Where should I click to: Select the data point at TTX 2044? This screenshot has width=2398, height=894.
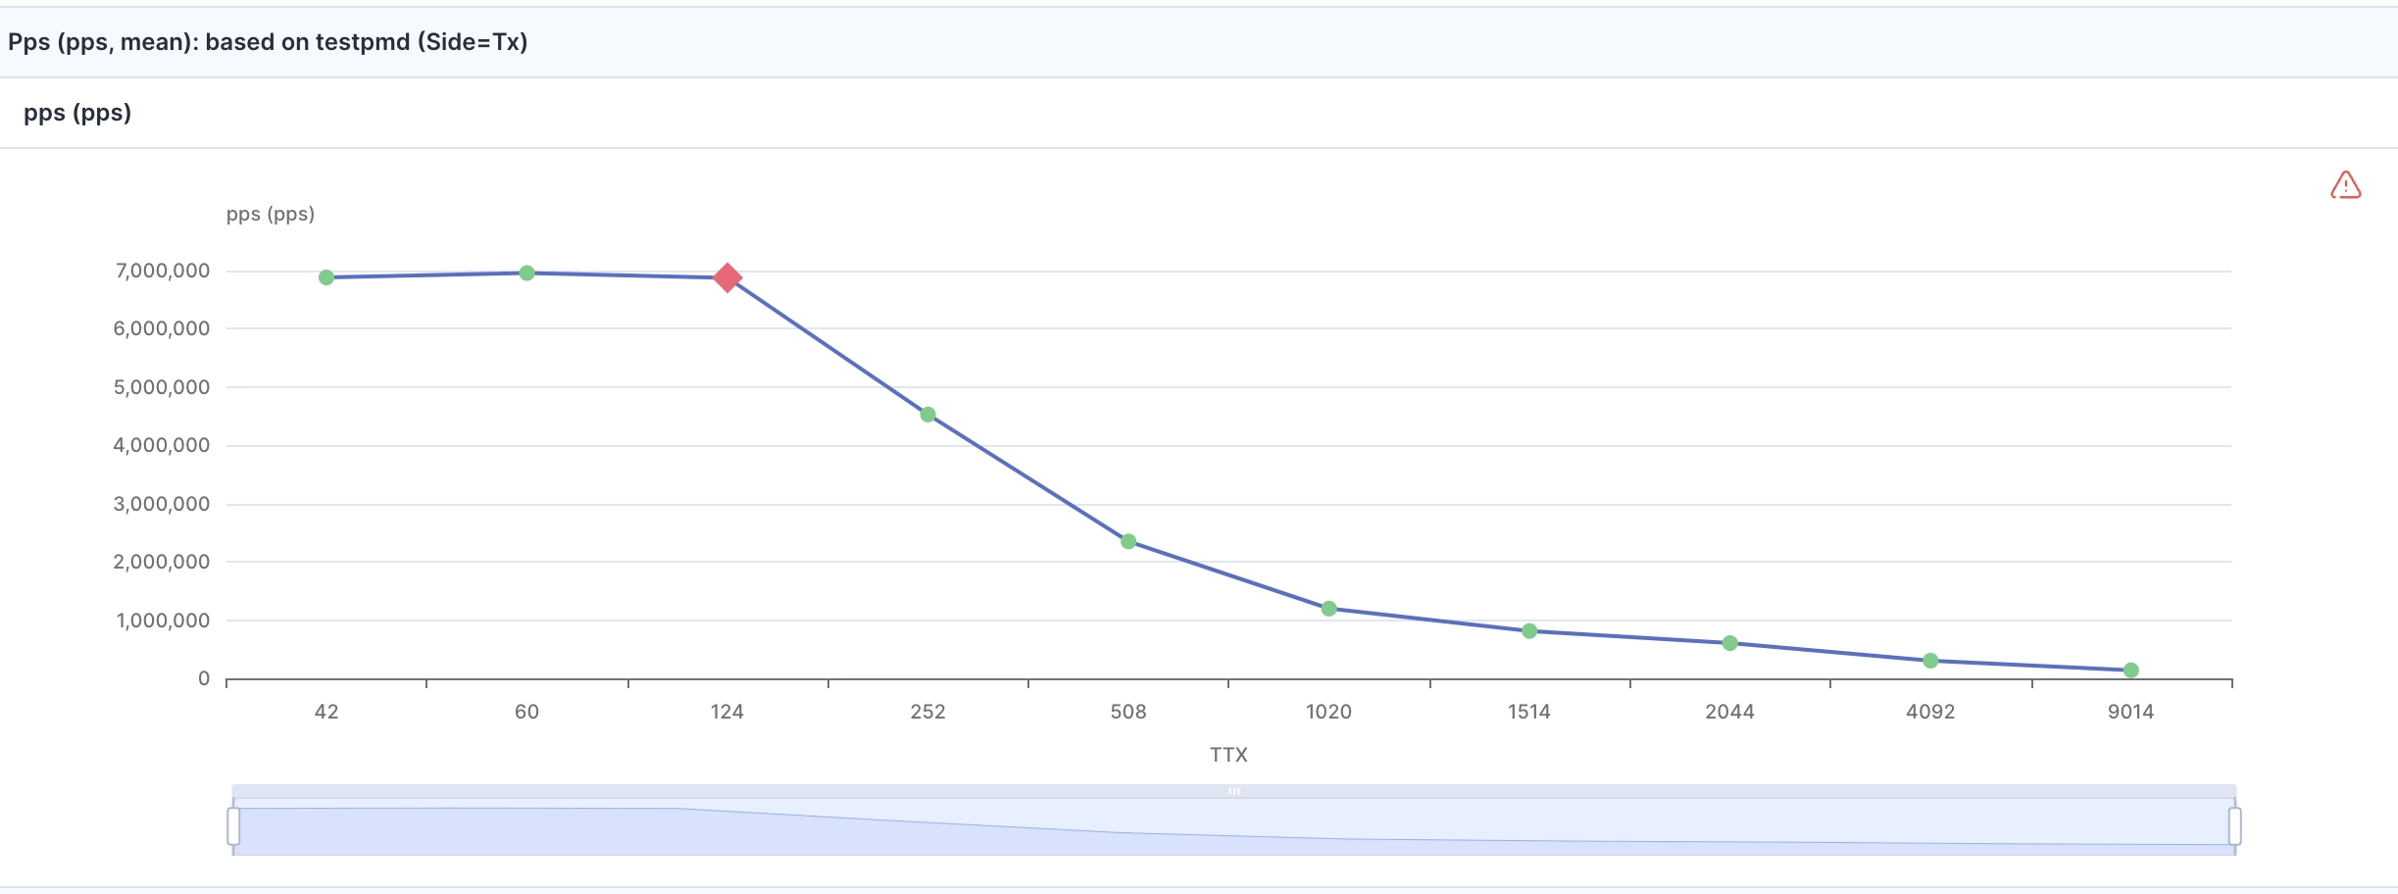1730,643
